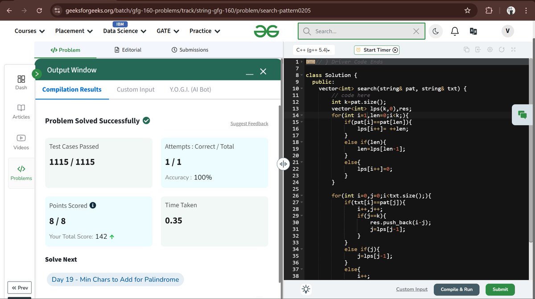Switch to the Editorial tab
Screen dimensions: 535x299
tap(128, 50)
